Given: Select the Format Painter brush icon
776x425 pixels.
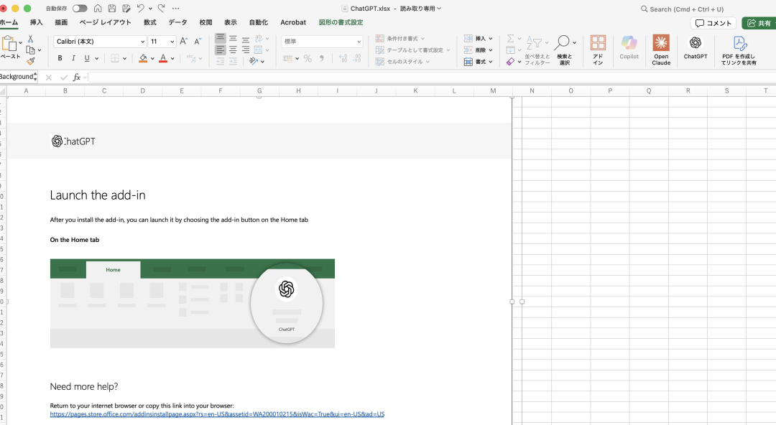Looking at the screenshot, I should (x=31, y=62).
